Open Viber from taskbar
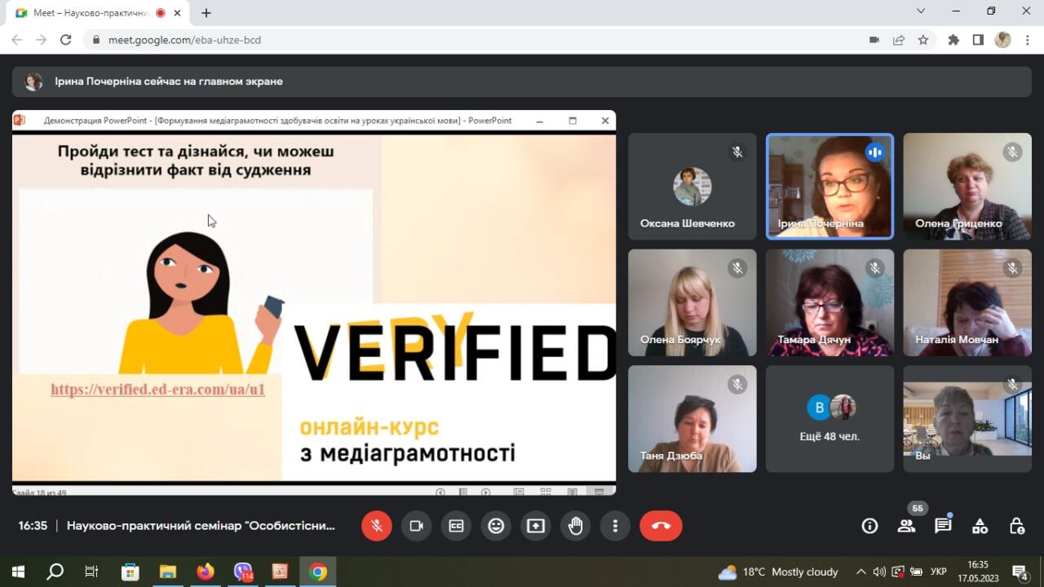The width and height of the screenshot is (1044, 587). [243, 572]
